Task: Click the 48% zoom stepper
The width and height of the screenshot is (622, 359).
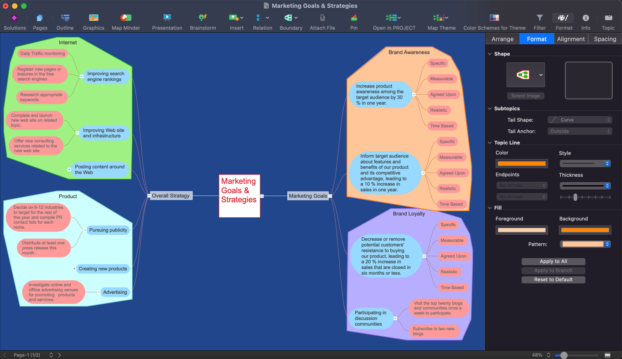Action: (548, 355)
